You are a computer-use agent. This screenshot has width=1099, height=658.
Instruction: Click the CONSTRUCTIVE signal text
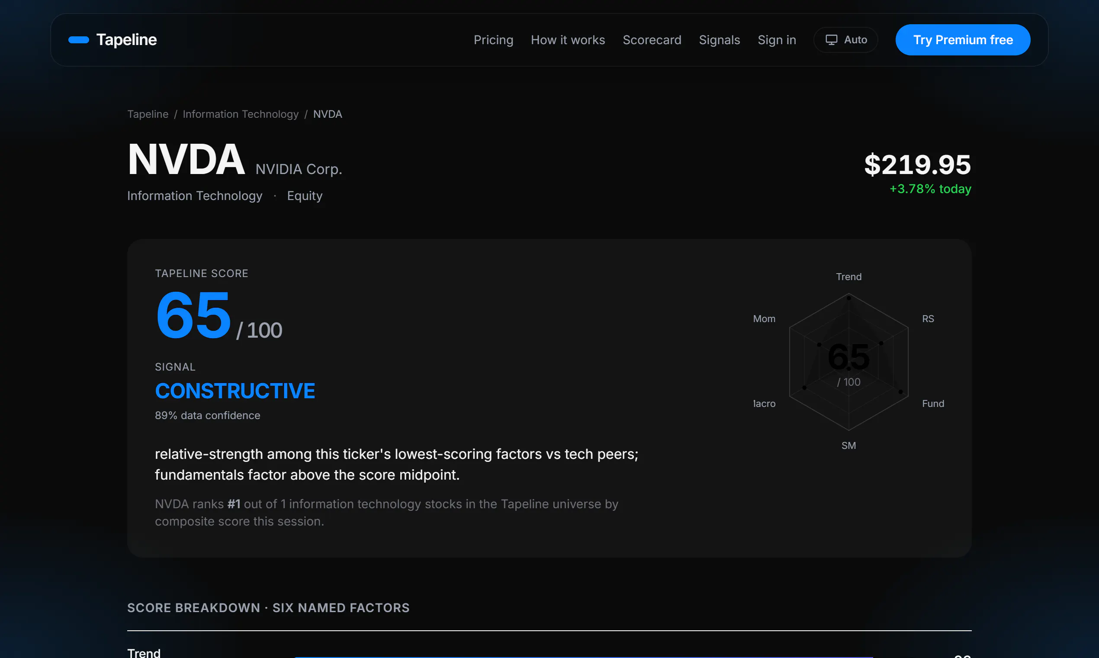coord(235,391)
